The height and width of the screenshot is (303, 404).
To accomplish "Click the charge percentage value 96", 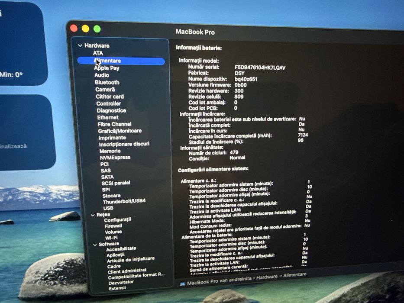I will coord(301,140).
